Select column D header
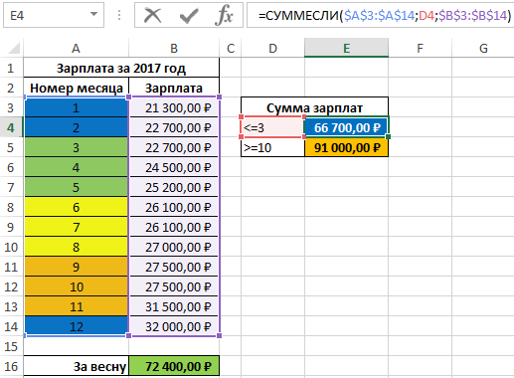The width and height of the screenshot is (514, 378). [272, 49]
